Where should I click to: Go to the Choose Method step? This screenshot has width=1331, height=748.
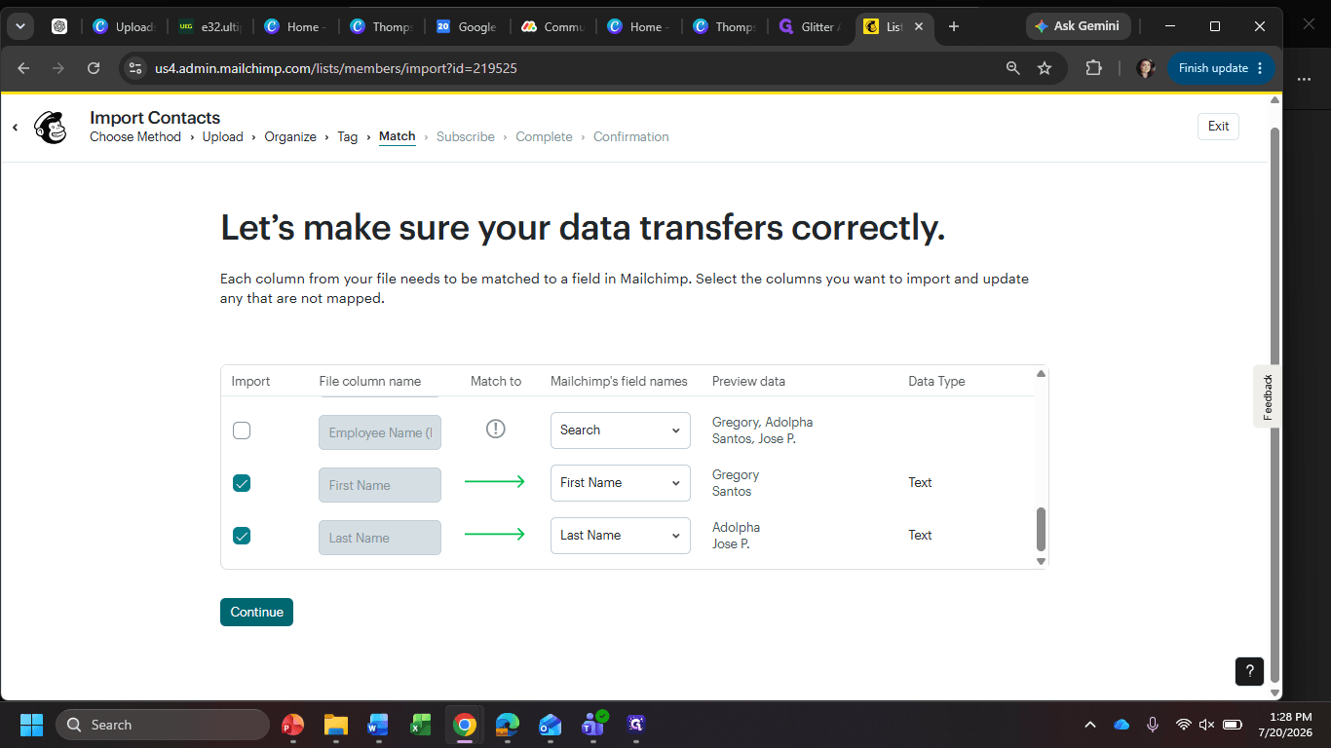tap(135, 136)
